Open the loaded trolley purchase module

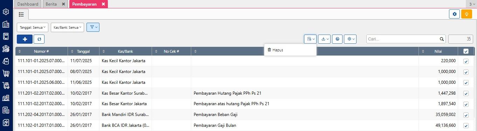[6, 86]
